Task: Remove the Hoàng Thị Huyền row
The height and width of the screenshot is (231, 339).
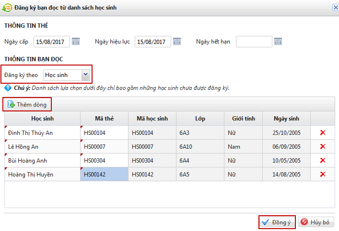Action: tap(323, 174)
